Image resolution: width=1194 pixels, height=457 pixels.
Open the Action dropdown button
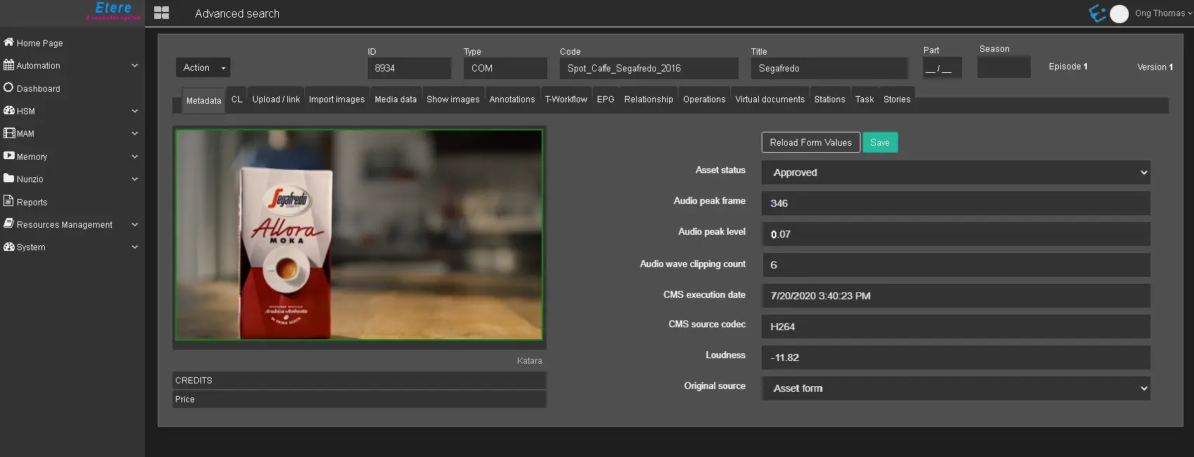203,67
